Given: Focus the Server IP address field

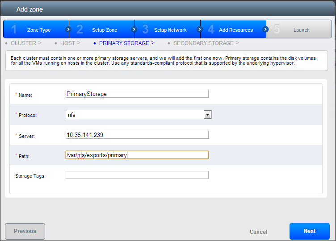Looking at the screenshot, I should pyautogui.click(x=137, y=135).
